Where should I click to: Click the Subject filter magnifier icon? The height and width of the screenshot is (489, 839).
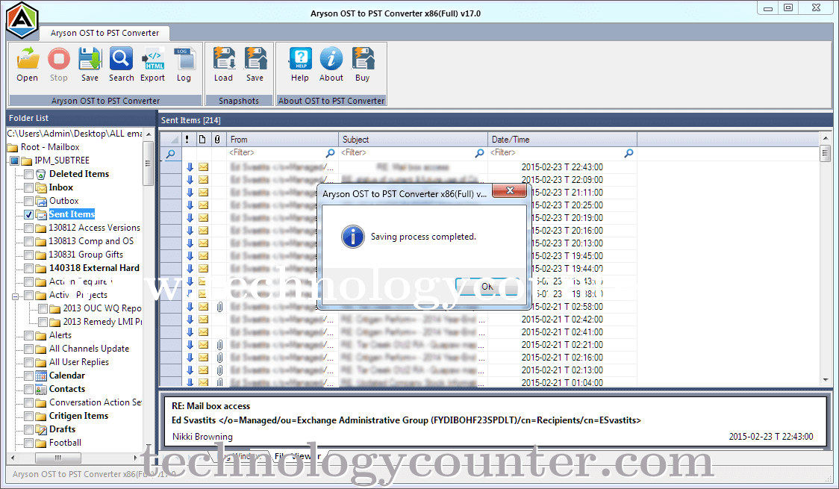click(x=479, y=153)
